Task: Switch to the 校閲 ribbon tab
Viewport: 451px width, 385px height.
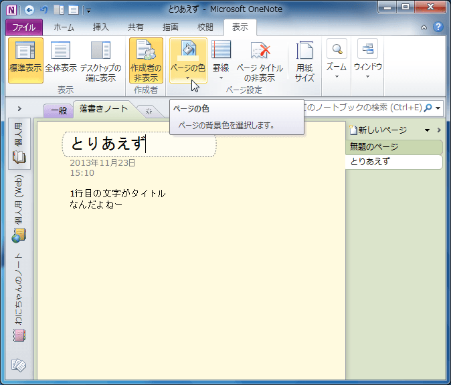Action: tap(205, 27)
